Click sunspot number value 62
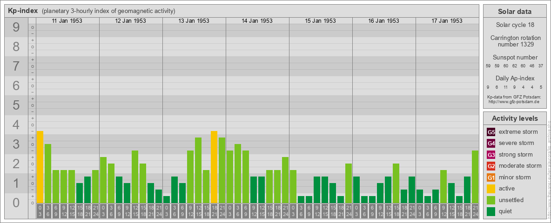The width and height of the screenshot is (551, 223). point(514,66)
